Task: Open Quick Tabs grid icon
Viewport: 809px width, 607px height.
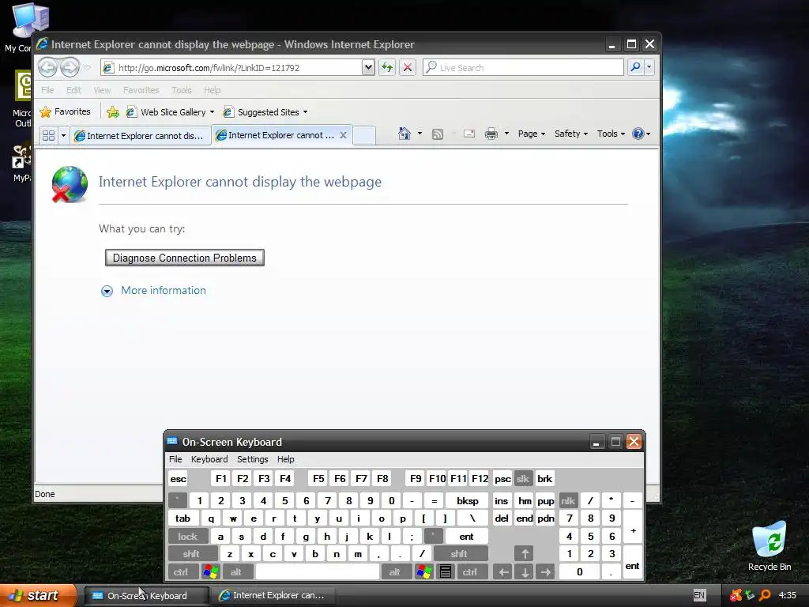Action: (48, 135)
